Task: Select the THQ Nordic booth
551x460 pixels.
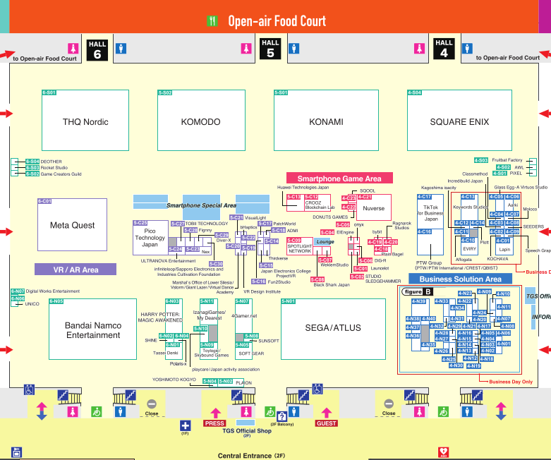Action: click(85, 120)
